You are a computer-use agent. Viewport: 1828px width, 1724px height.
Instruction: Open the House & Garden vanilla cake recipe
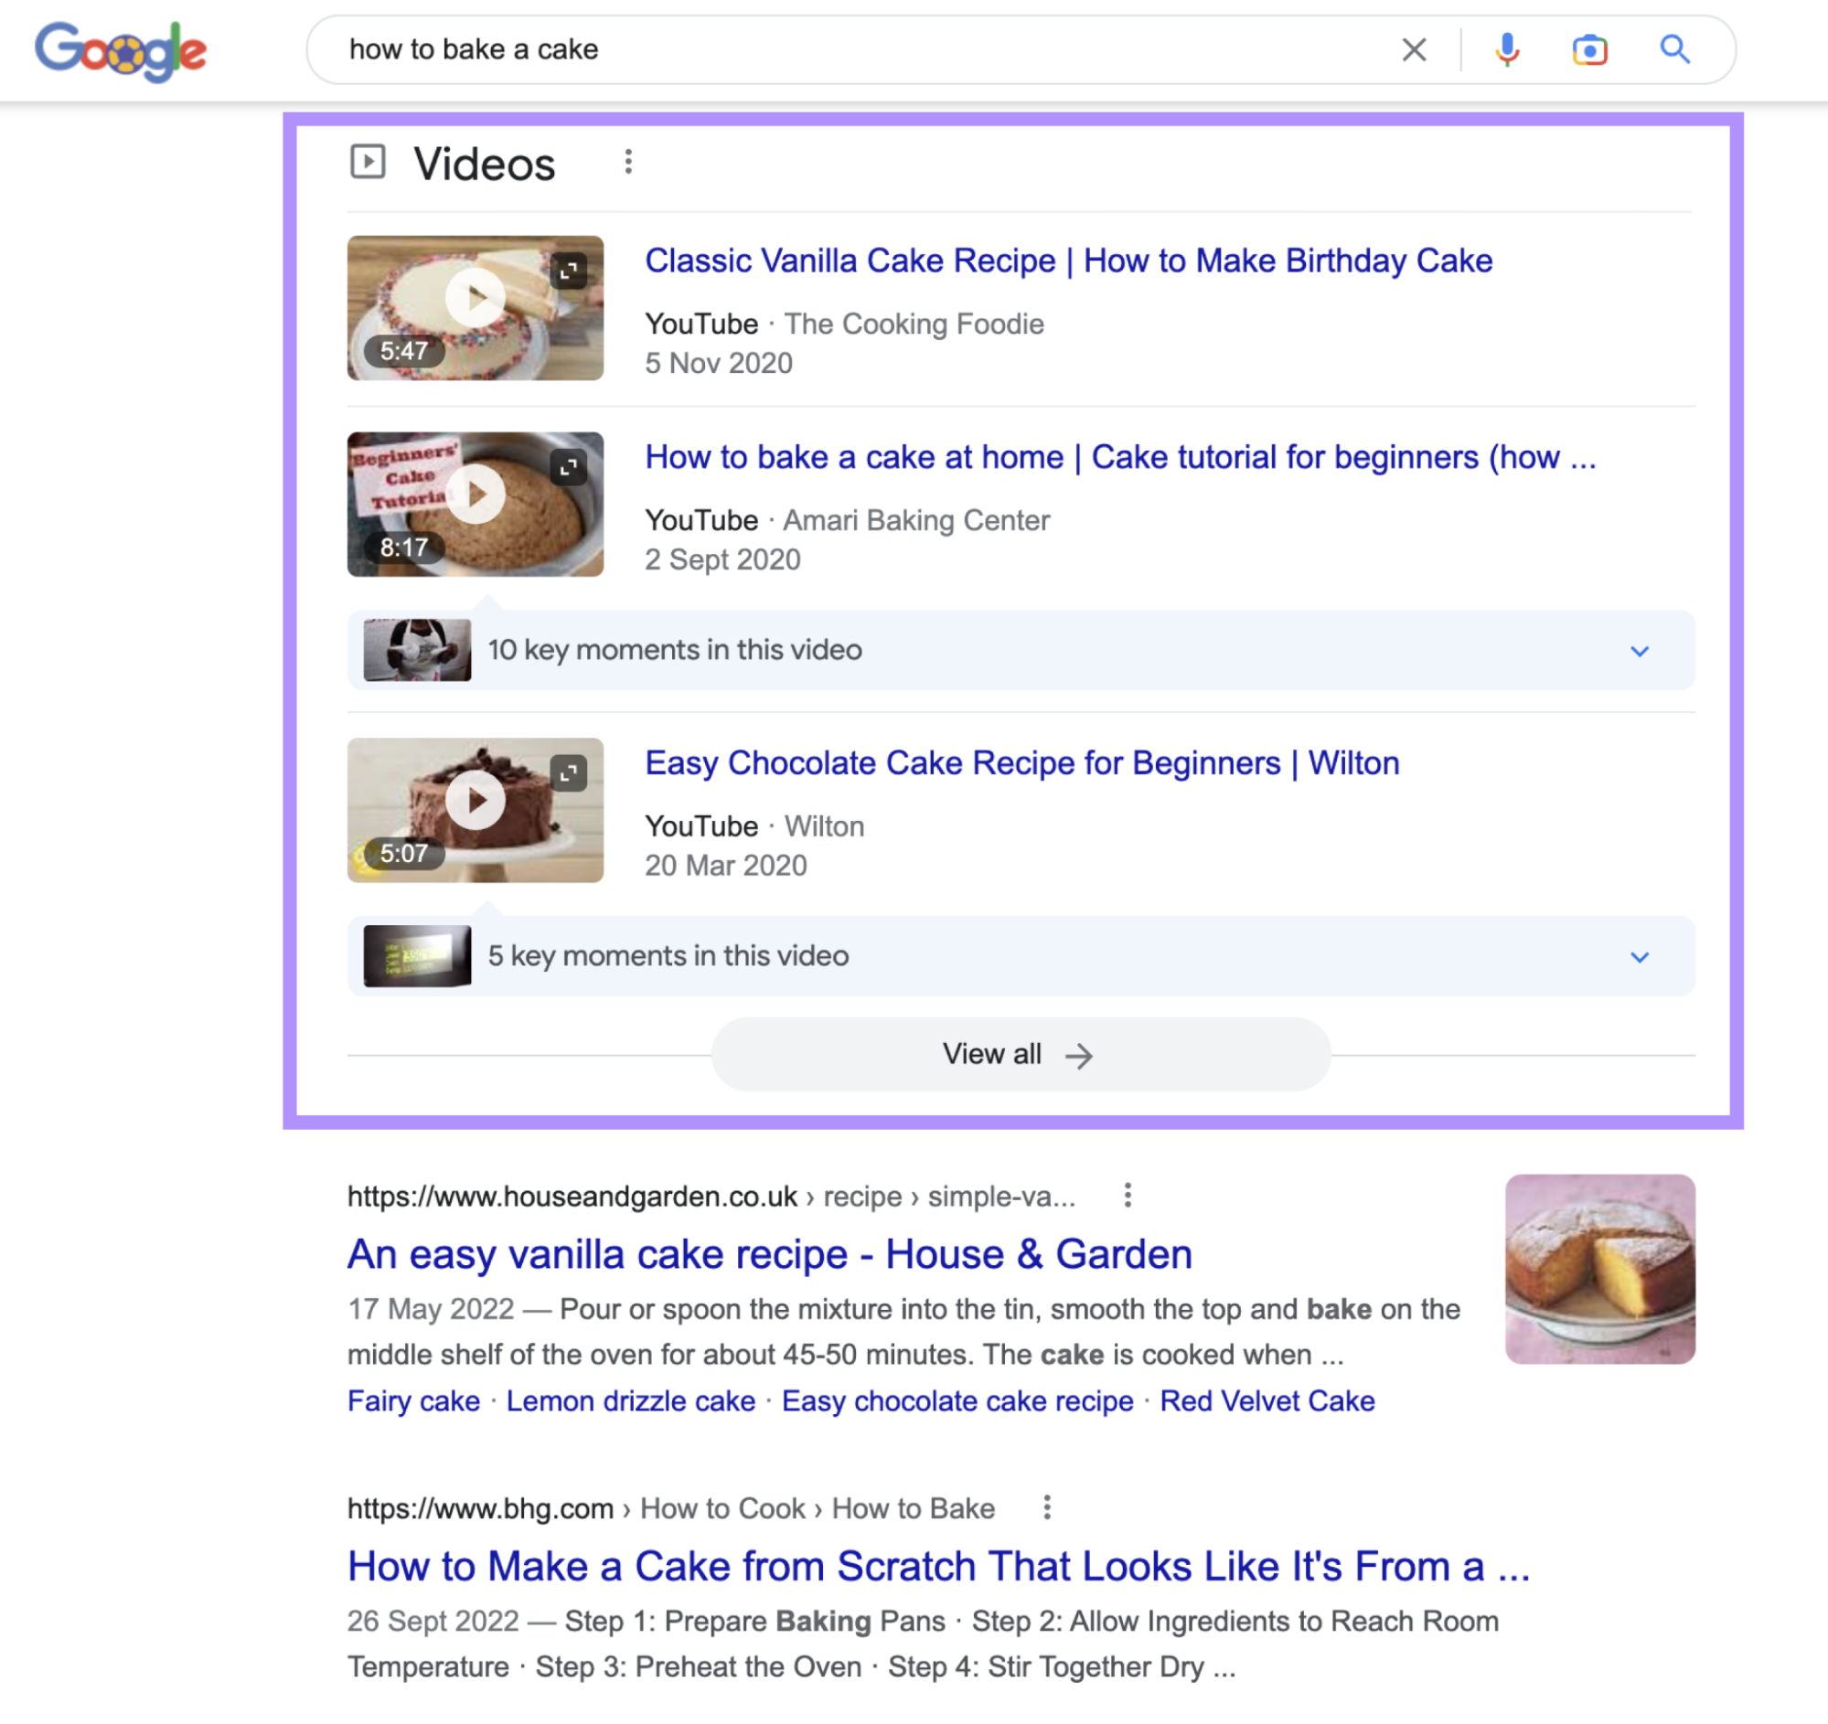pyautogui.click(x=769, y=1252)
